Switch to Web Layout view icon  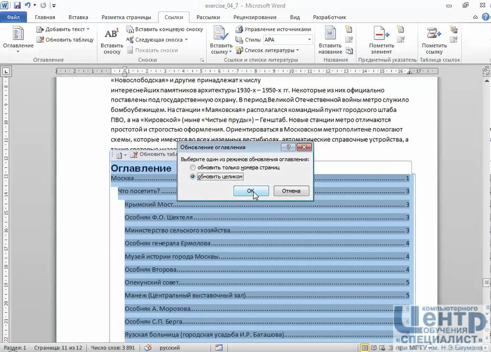click(382, 348)
